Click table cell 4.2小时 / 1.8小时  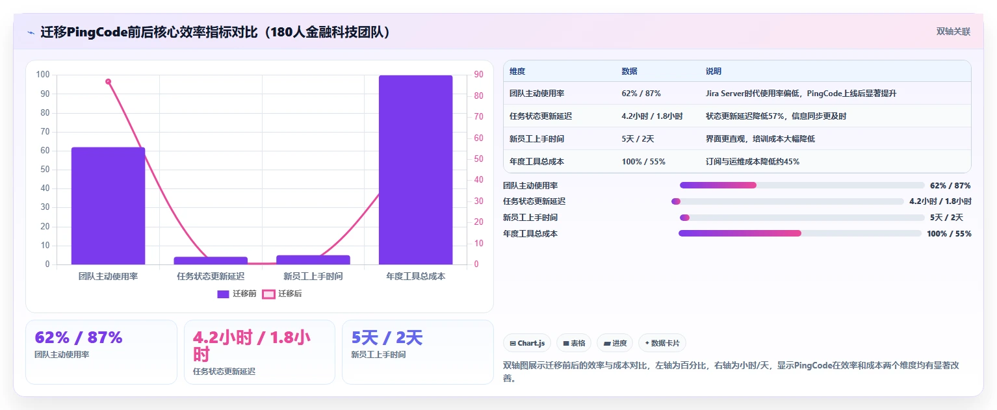coord(652,116)
